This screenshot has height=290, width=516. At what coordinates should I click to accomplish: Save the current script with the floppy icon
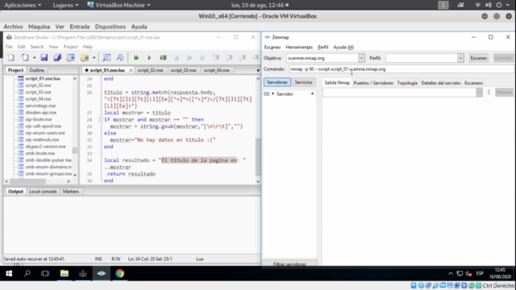(x=44, y=58)
